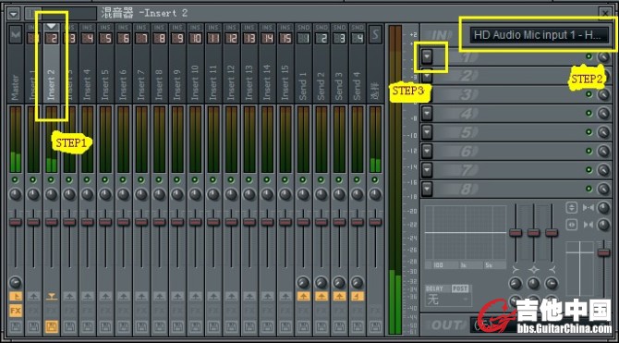
Task: Click the Send 4 orange routing icon
Action: click(x=358, y=297)
